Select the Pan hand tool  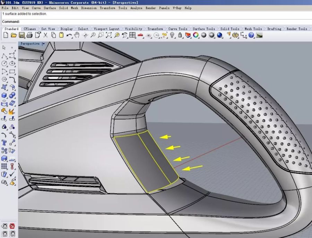pos(77,35)
